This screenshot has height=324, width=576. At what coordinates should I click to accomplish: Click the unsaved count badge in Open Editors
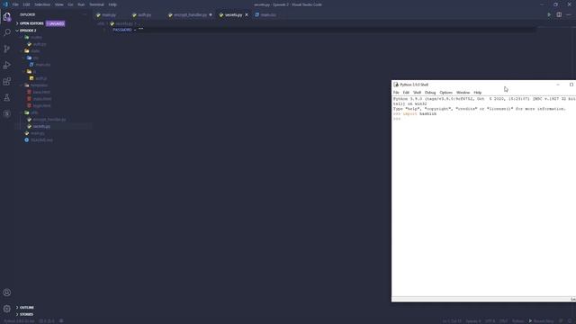click(x=56, y=23)
